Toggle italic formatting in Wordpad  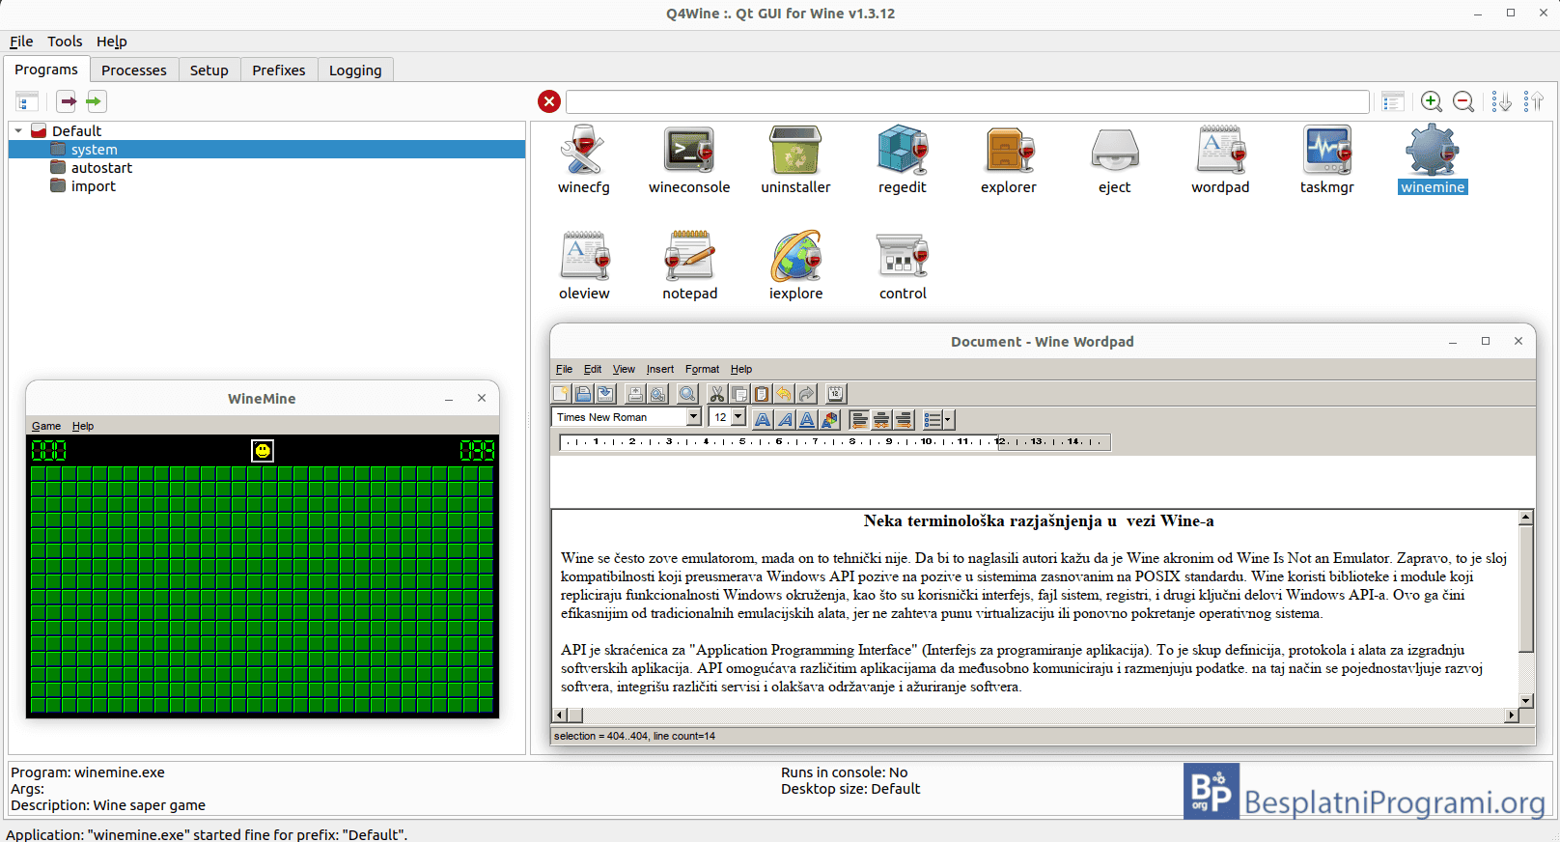coord(785,419)
